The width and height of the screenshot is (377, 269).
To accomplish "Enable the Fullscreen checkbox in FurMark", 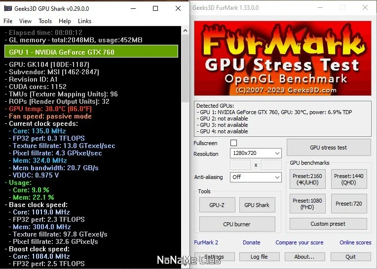I will pos(233,143).
